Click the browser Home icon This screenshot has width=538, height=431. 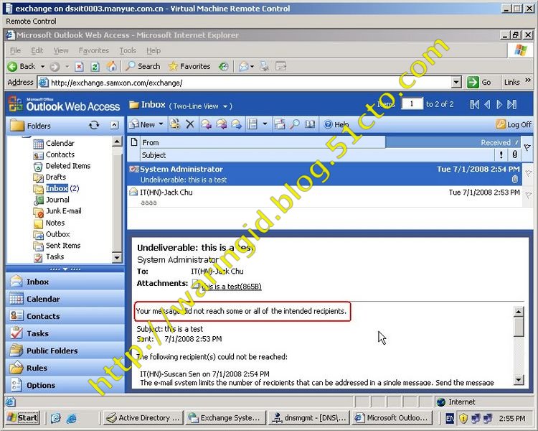111,66
